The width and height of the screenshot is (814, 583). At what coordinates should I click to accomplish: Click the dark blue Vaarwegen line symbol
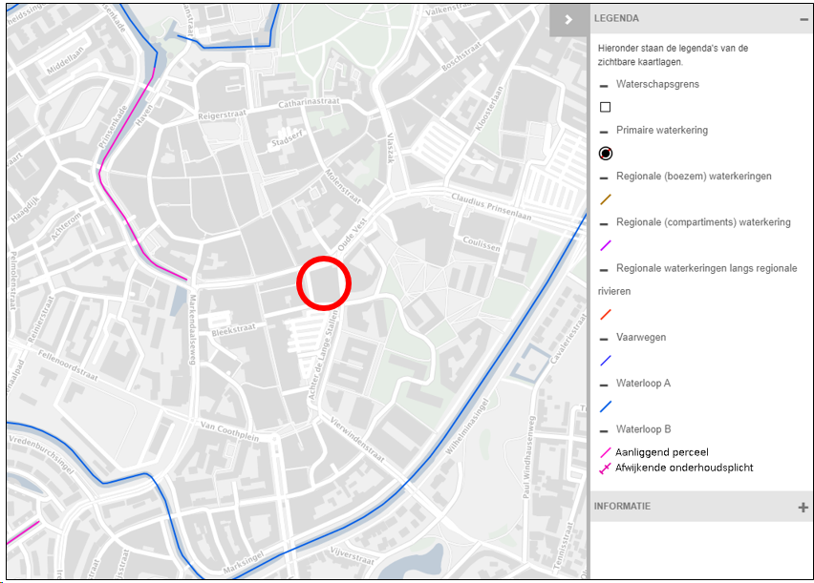point(606,361)
